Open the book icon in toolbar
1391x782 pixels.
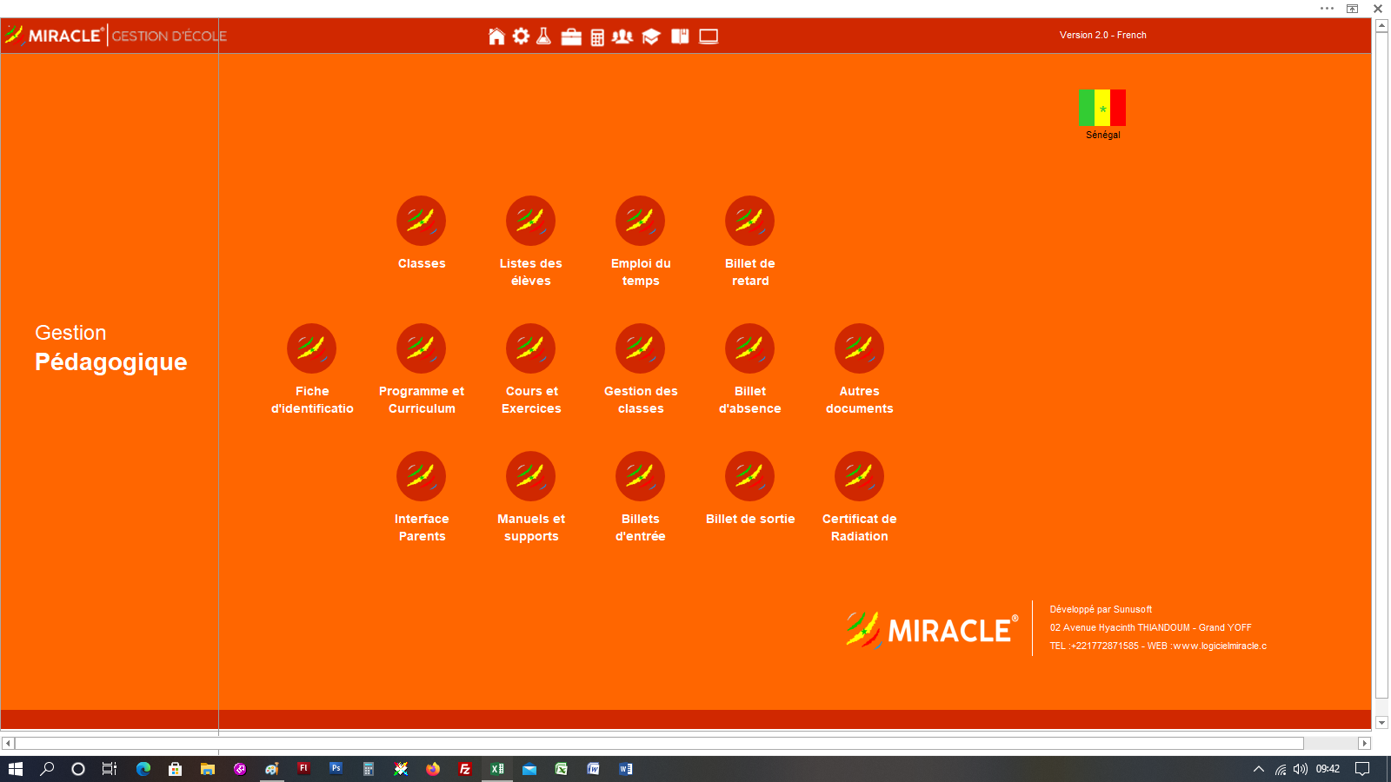coord(680,36)
